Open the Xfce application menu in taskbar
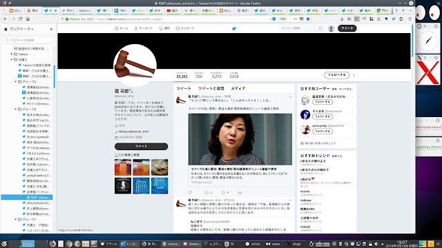Image resolution: width=442 pixels, height=248 pixels. point(4,243)
